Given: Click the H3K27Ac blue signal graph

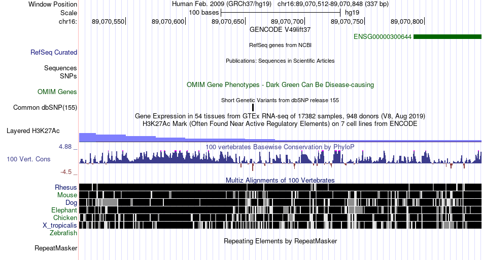Looking at the screenshot, I should [281, 138].
